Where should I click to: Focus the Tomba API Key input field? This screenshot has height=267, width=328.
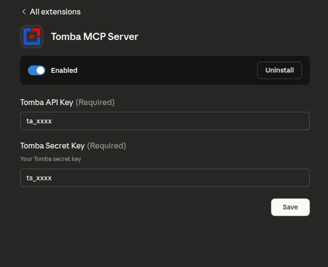point(165,121)
